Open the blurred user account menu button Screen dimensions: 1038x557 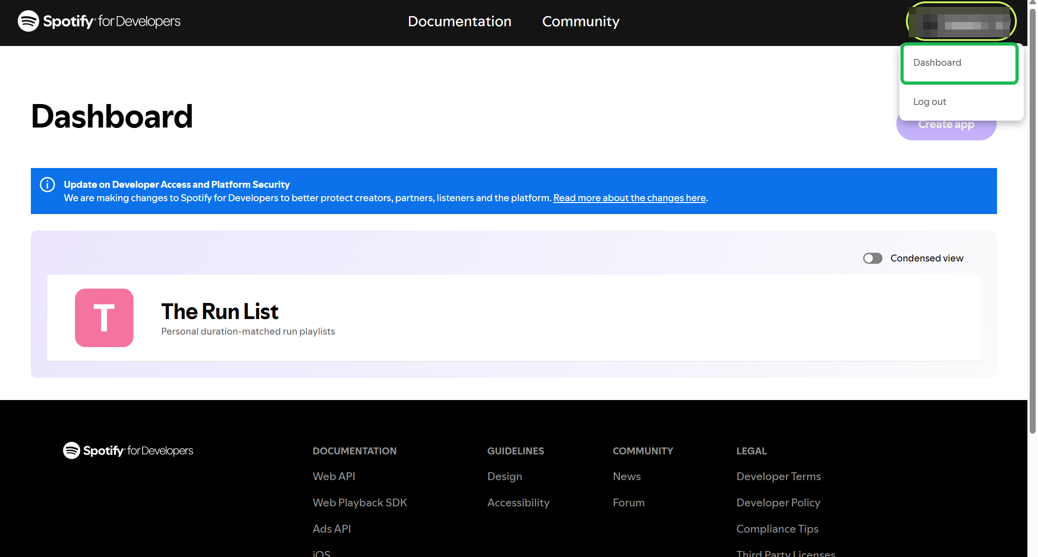point(961,21)
